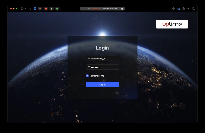This screenshot has height=133, width=205.
Task: Open the sidebar tab group dropdown arrow
Action: (x=26, y=9)
